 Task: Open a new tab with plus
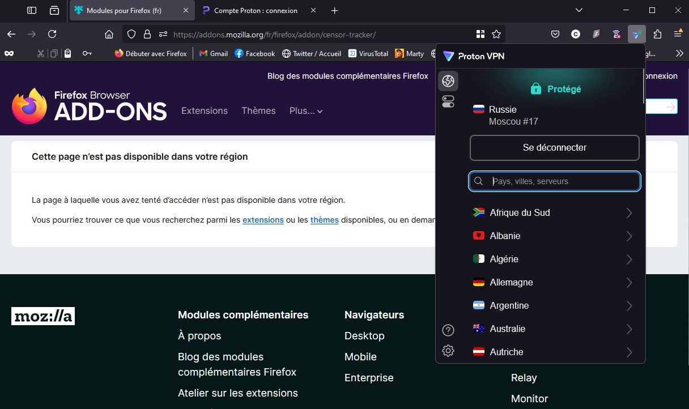tap(334, 11)
